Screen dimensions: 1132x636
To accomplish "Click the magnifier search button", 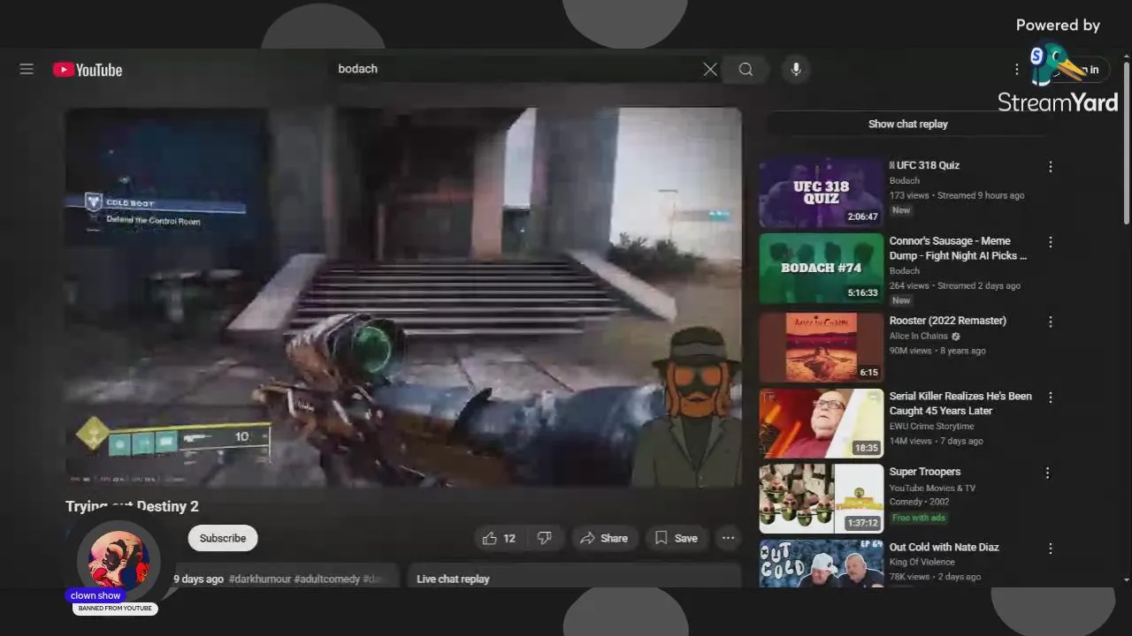I will coord(746,69).
